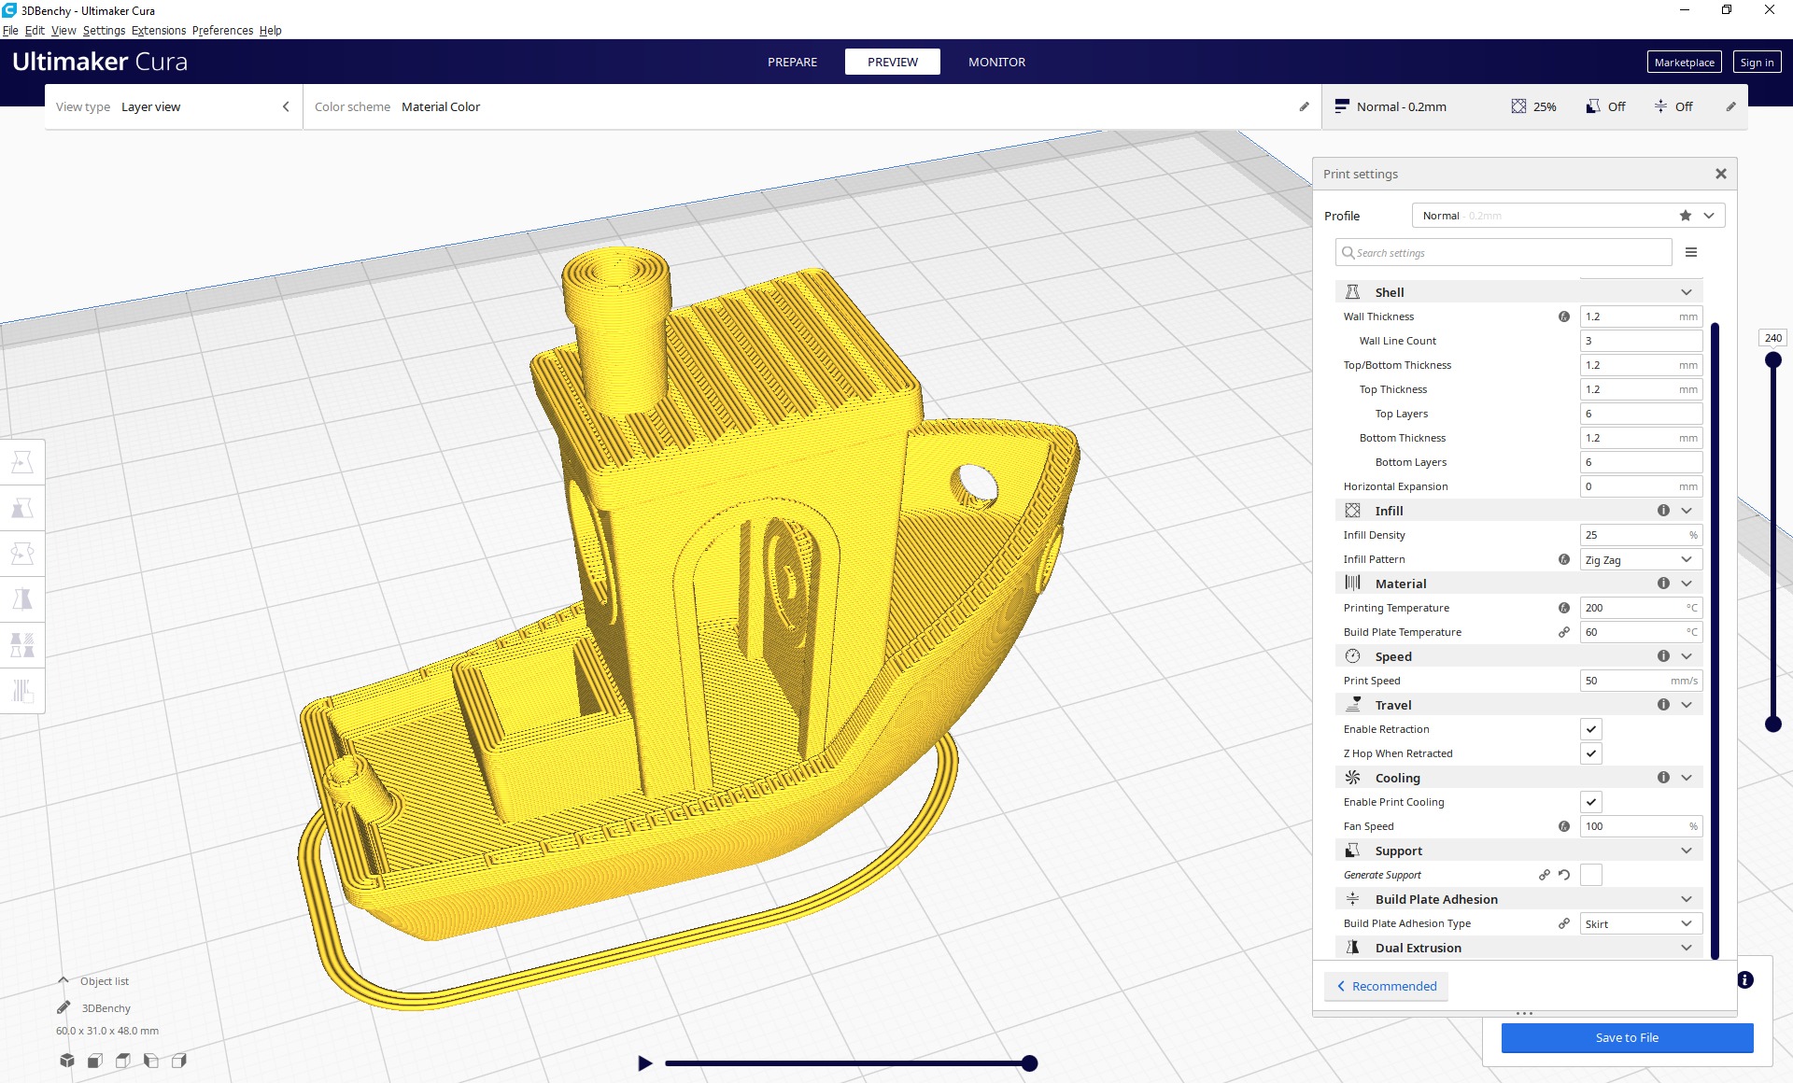Click the Sign in button

pyautogui.click(x=1757, y=62)
